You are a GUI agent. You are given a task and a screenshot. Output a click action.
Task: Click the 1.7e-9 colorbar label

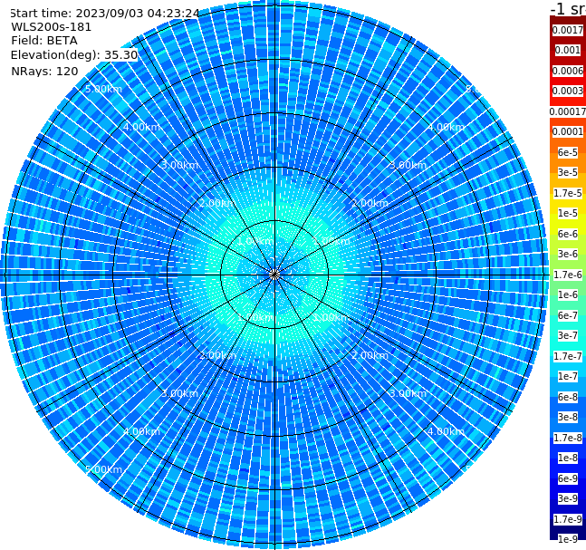pyautogui.click(x=568, y=519)
